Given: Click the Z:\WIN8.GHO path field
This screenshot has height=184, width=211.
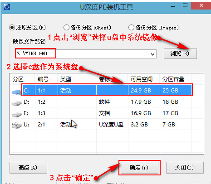Looking at the screenshot, I should pos(86,53).
